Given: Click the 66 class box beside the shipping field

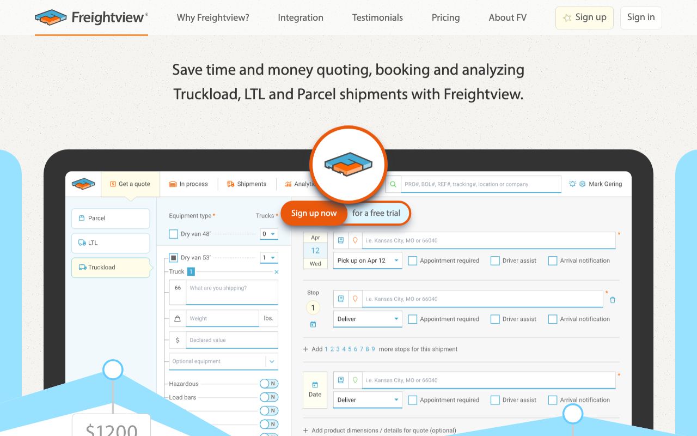Looking at the screenshot, I should coord(178,292).
